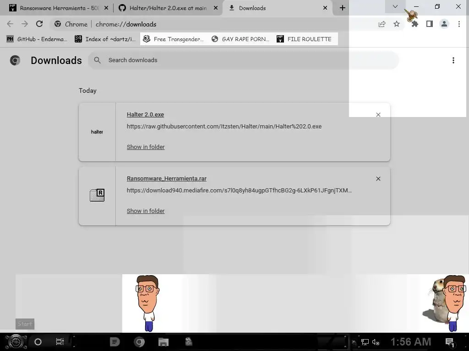Click the RAR archive file icon
The width and height of the screenshot is (469, 351).
(x=97, y=195)
